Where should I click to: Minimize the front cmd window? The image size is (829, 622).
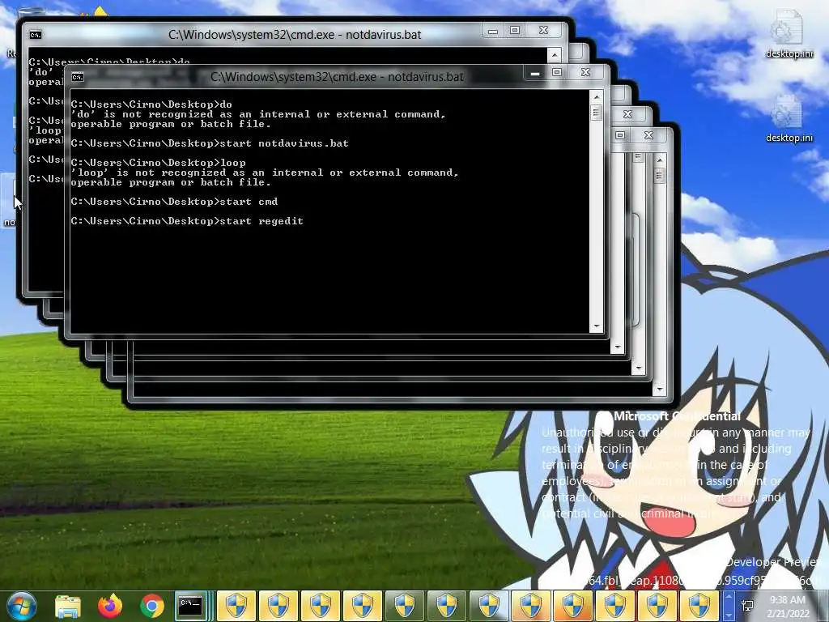[x=535, y=73]
